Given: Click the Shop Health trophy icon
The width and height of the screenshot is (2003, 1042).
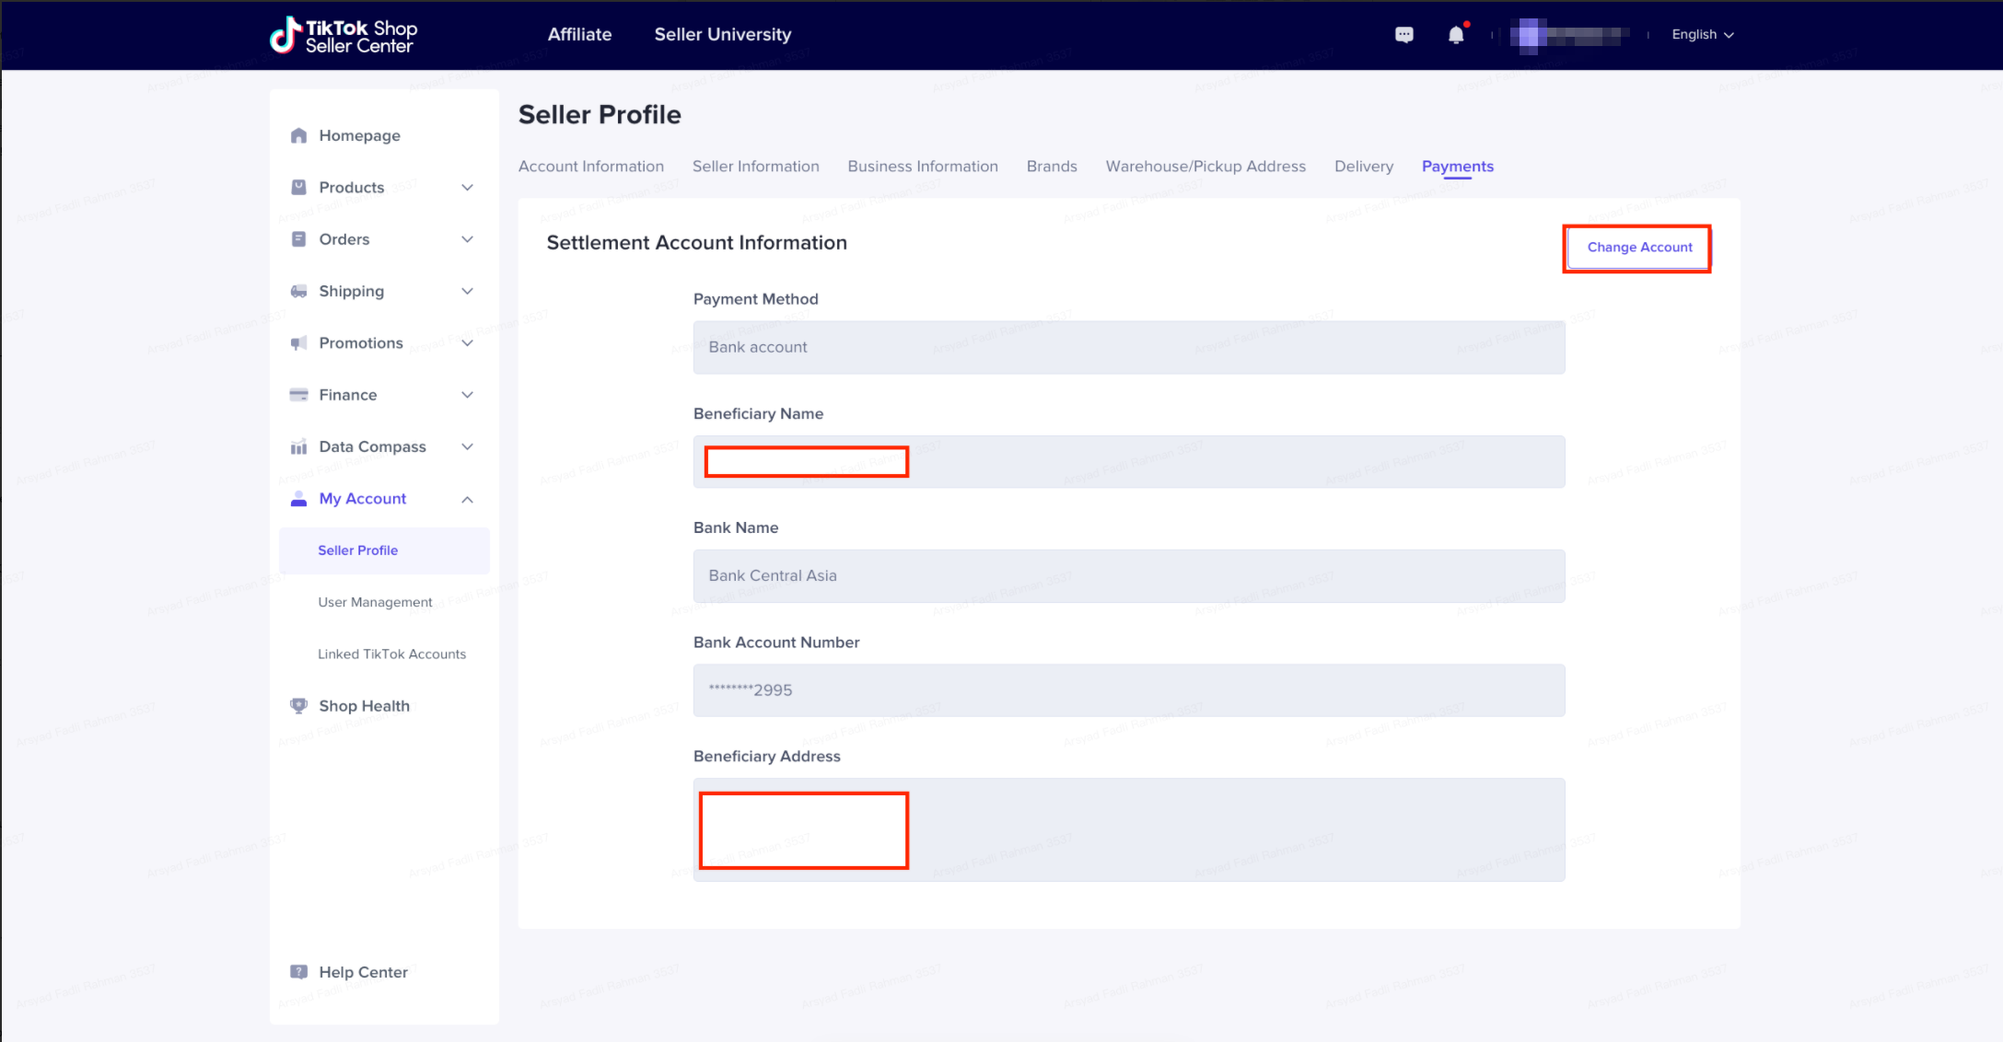Looking at the screenshot, I should (x=298, y=706).
